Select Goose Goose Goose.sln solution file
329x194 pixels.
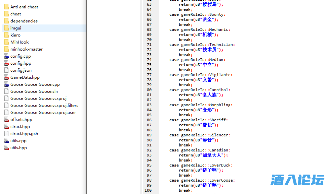[x=34, y=91]
